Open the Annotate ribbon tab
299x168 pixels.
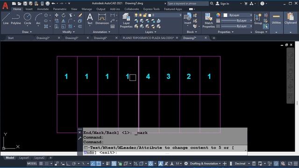tap(43, 9)
